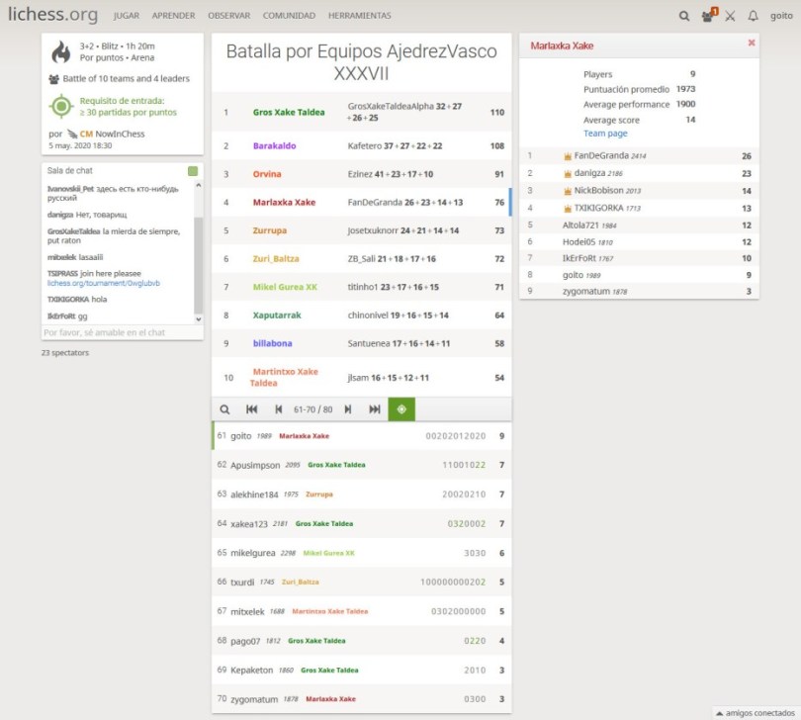
Task: Open the site search magnifier icon
Action: click(684, 16)
